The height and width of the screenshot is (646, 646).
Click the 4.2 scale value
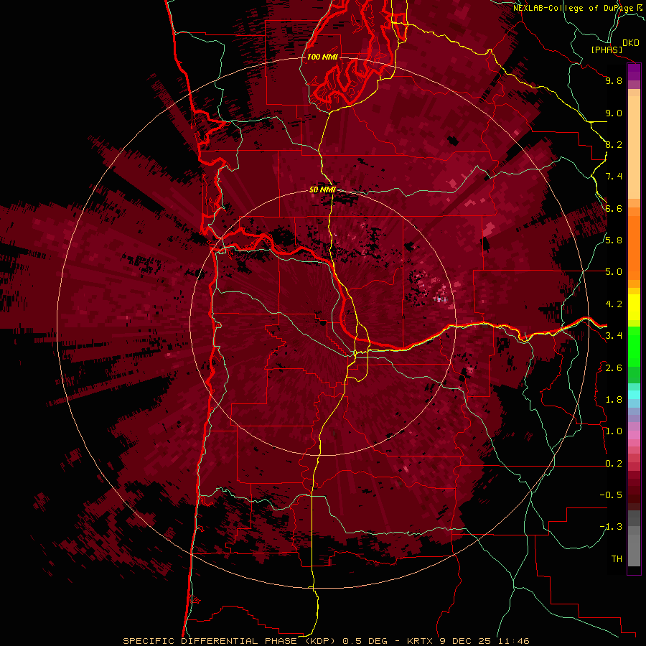point(614,304)
